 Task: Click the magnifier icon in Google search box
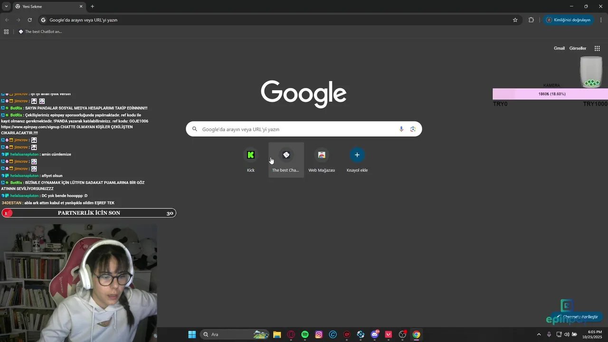pos(194,129)
